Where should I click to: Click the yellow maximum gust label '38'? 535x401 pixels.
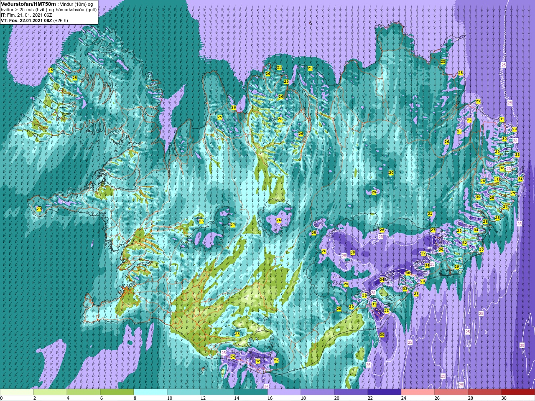click(408, 273)
